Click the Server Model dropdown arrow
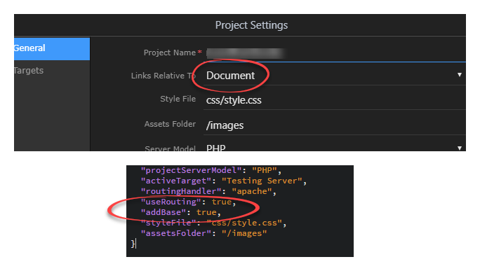This screenshot has height=271, width=480. click(459, 148)
